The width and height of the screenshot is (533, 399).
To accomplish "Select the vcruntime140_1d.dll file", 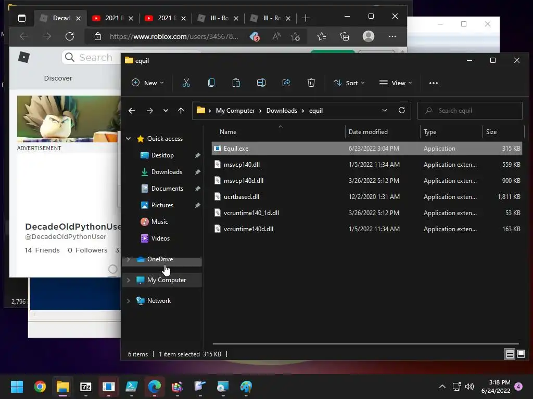I will tap(367, 212).
